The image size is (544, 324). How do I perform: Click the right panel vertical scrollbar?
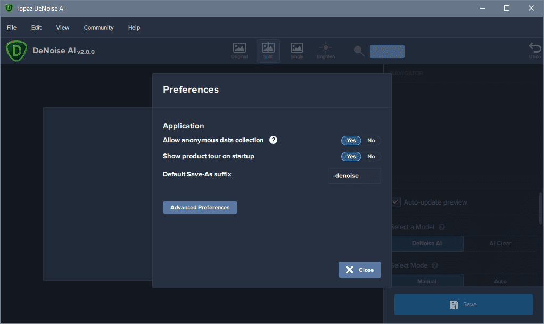pyautogui.click(x=540, y=208)
